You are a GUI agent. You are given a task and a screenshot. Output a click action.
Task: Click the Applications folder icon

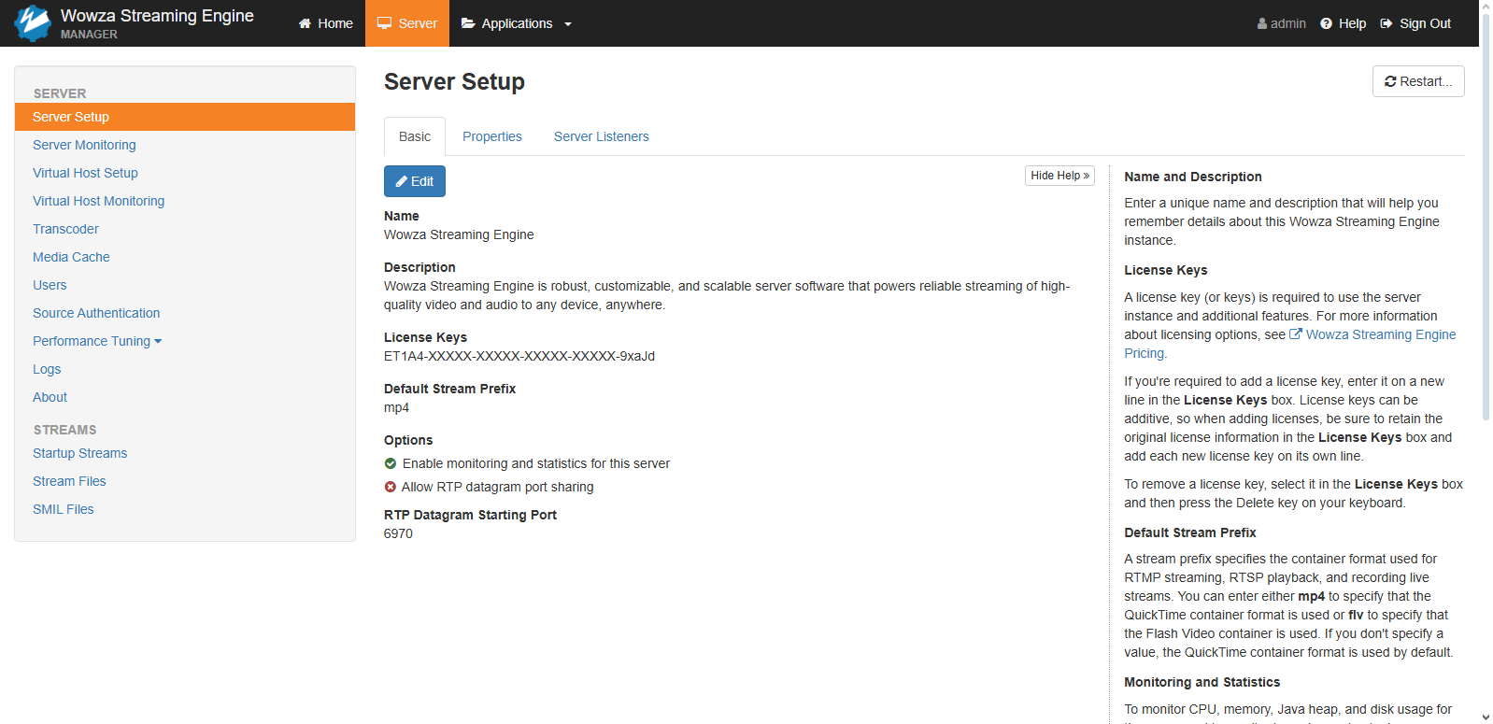[468, 23]
